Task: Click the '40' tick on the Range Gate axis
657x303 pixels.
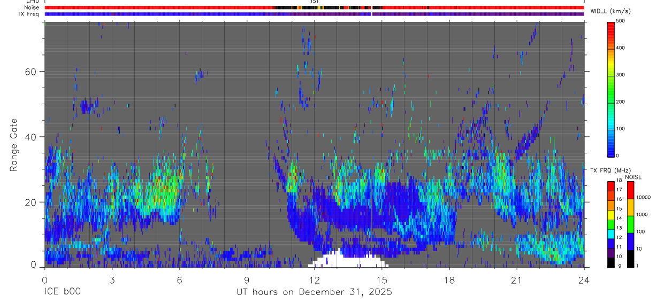Action: click(x=30, y=137)
